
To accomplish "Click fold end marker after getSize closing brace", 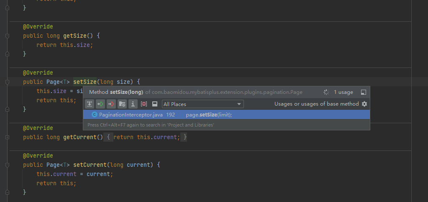I will coord(8,54).
